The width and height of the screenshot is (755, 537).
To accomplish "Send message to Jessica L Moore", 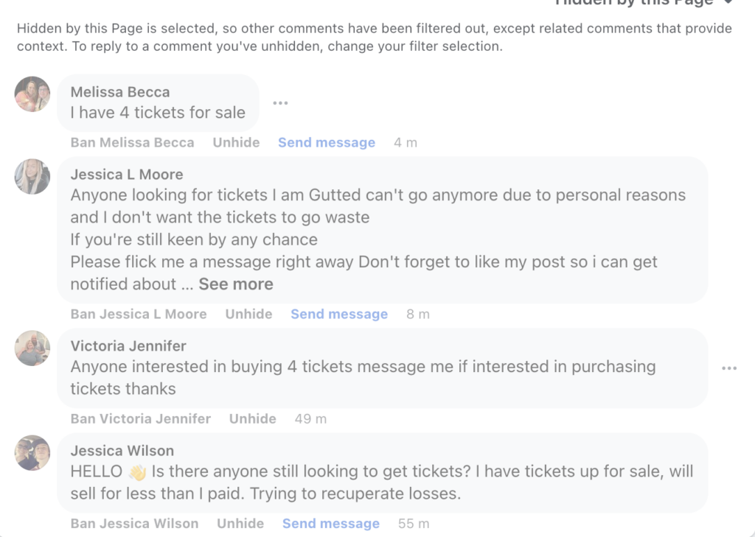I will point(339,315).
